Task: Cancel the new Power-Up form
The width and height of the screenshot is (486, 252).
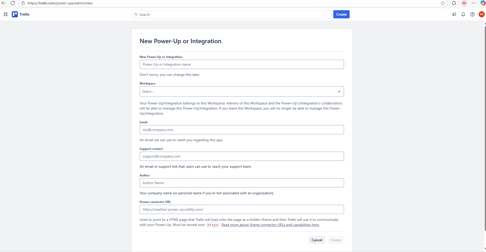Action: (317, 240)
